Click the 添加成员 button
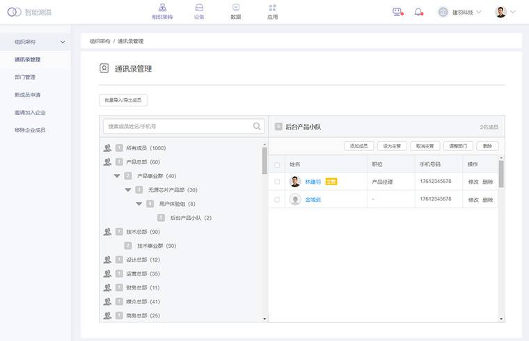The width and height of the screenshot is (529, 341). coord(358,146)
